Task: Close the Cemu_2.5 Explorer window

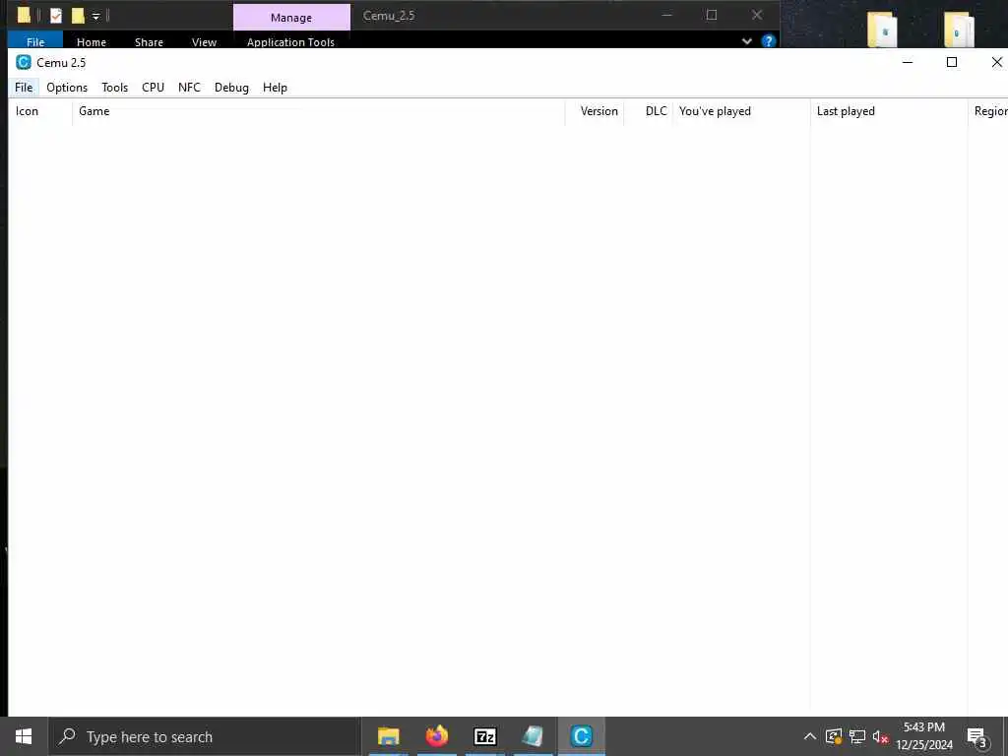Action: [x=757, y=15]
